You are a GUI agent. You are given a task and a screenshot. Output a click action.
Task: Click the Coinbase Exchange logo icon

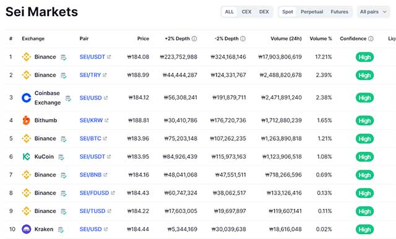[x=26, y=98]
